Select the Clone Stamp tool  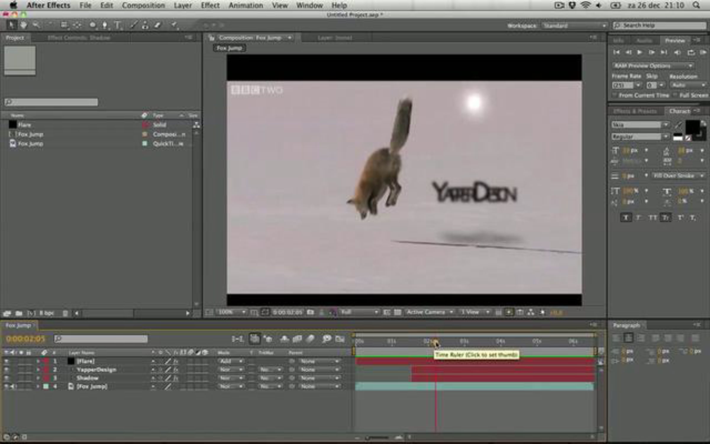point(145,25)
